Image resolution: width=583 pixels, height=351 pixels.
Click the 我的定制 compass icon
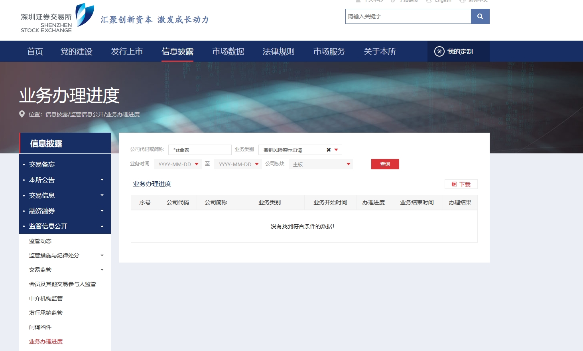(439, 51)
